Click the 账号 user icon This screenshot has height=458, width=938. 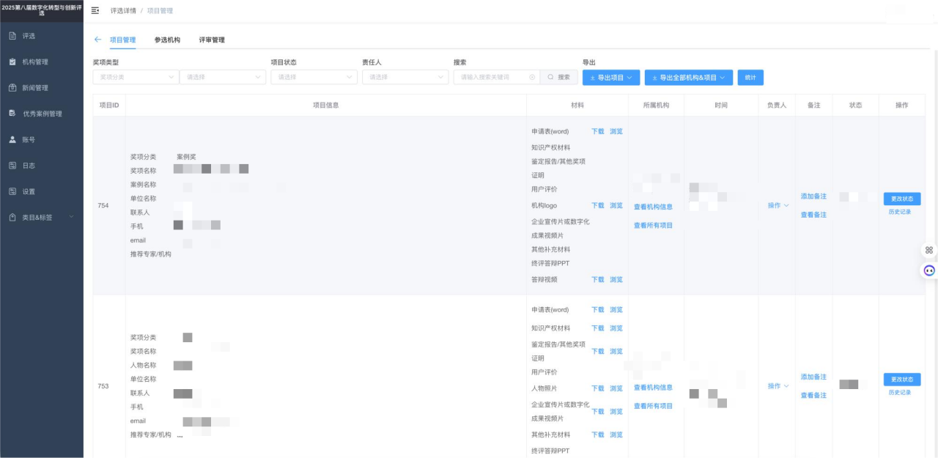point(12,139)
